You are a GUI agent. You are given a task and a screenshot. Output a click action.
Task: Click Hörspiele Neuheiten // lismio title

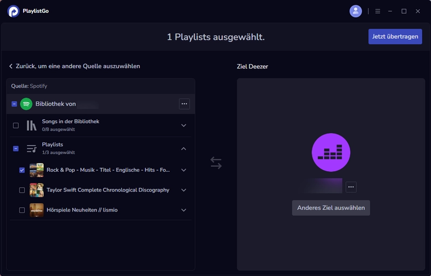[82, 210]
